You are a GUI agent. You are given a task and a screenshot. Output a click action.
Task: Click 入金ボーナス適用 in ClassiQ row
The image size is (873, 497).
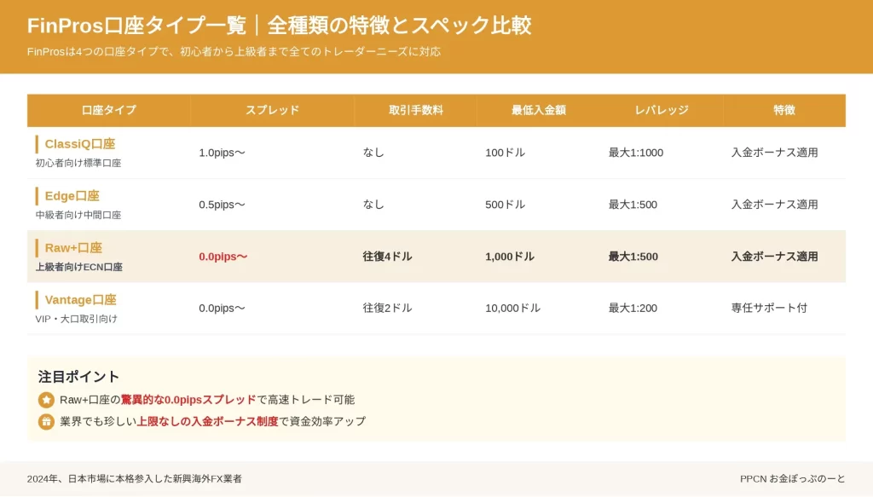pyautogui.click(x=774, y=153)
